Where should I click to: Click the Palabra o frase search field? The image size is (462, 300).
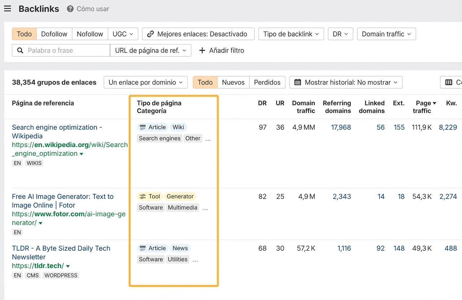[67, 50]
